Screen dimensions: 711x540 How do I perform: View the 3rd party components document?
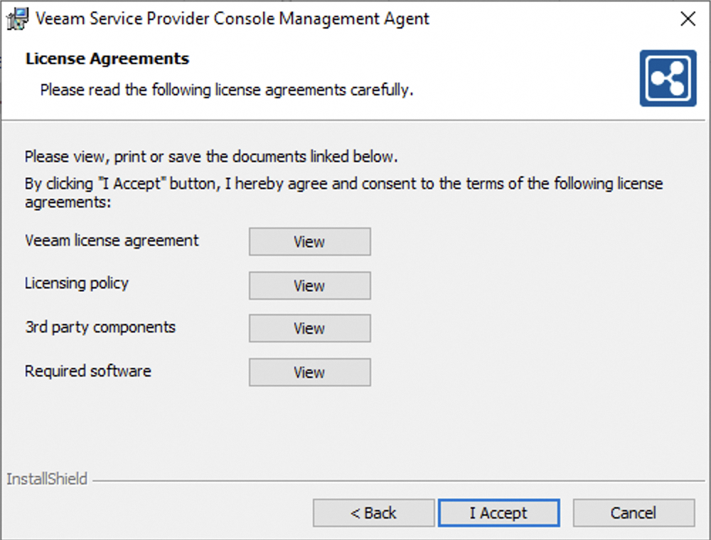point(309,328)
